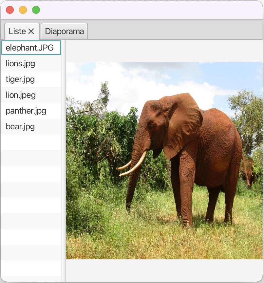Select elephant.JPG in the file list

pyautogui.click(x=29, y=48)
